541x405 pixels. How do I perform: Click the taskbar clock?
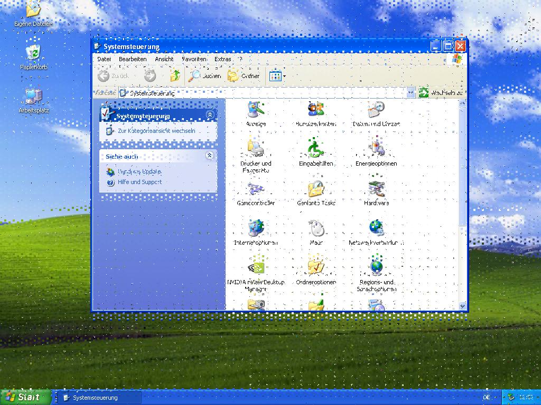tap(526, 398)
